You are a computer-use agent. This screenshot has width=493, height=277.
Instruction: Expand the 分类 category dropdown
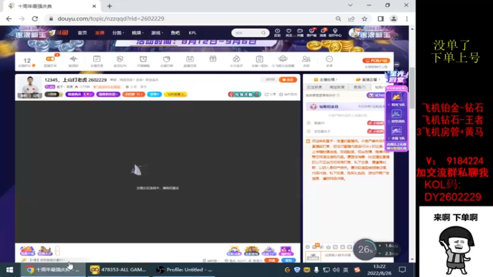click(x=118, y=33)
